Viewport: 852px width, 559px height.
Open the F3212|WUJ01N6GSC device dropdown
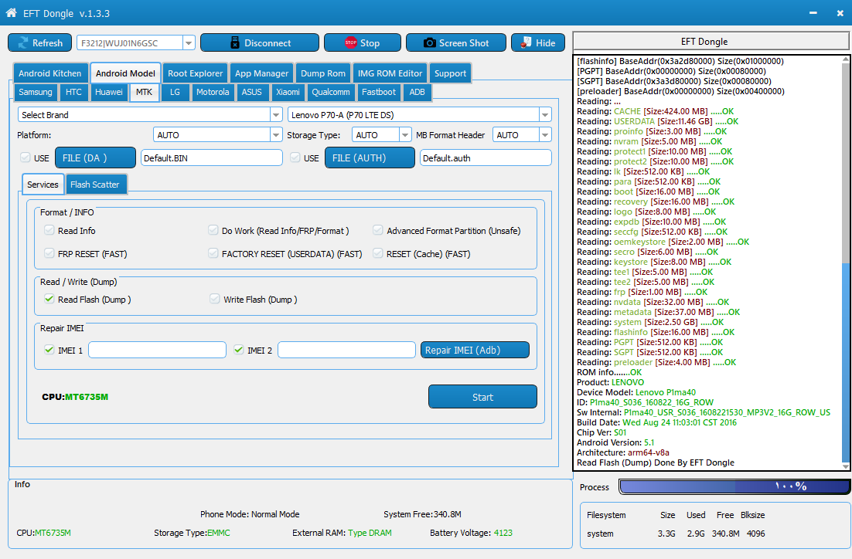[189, 43]
